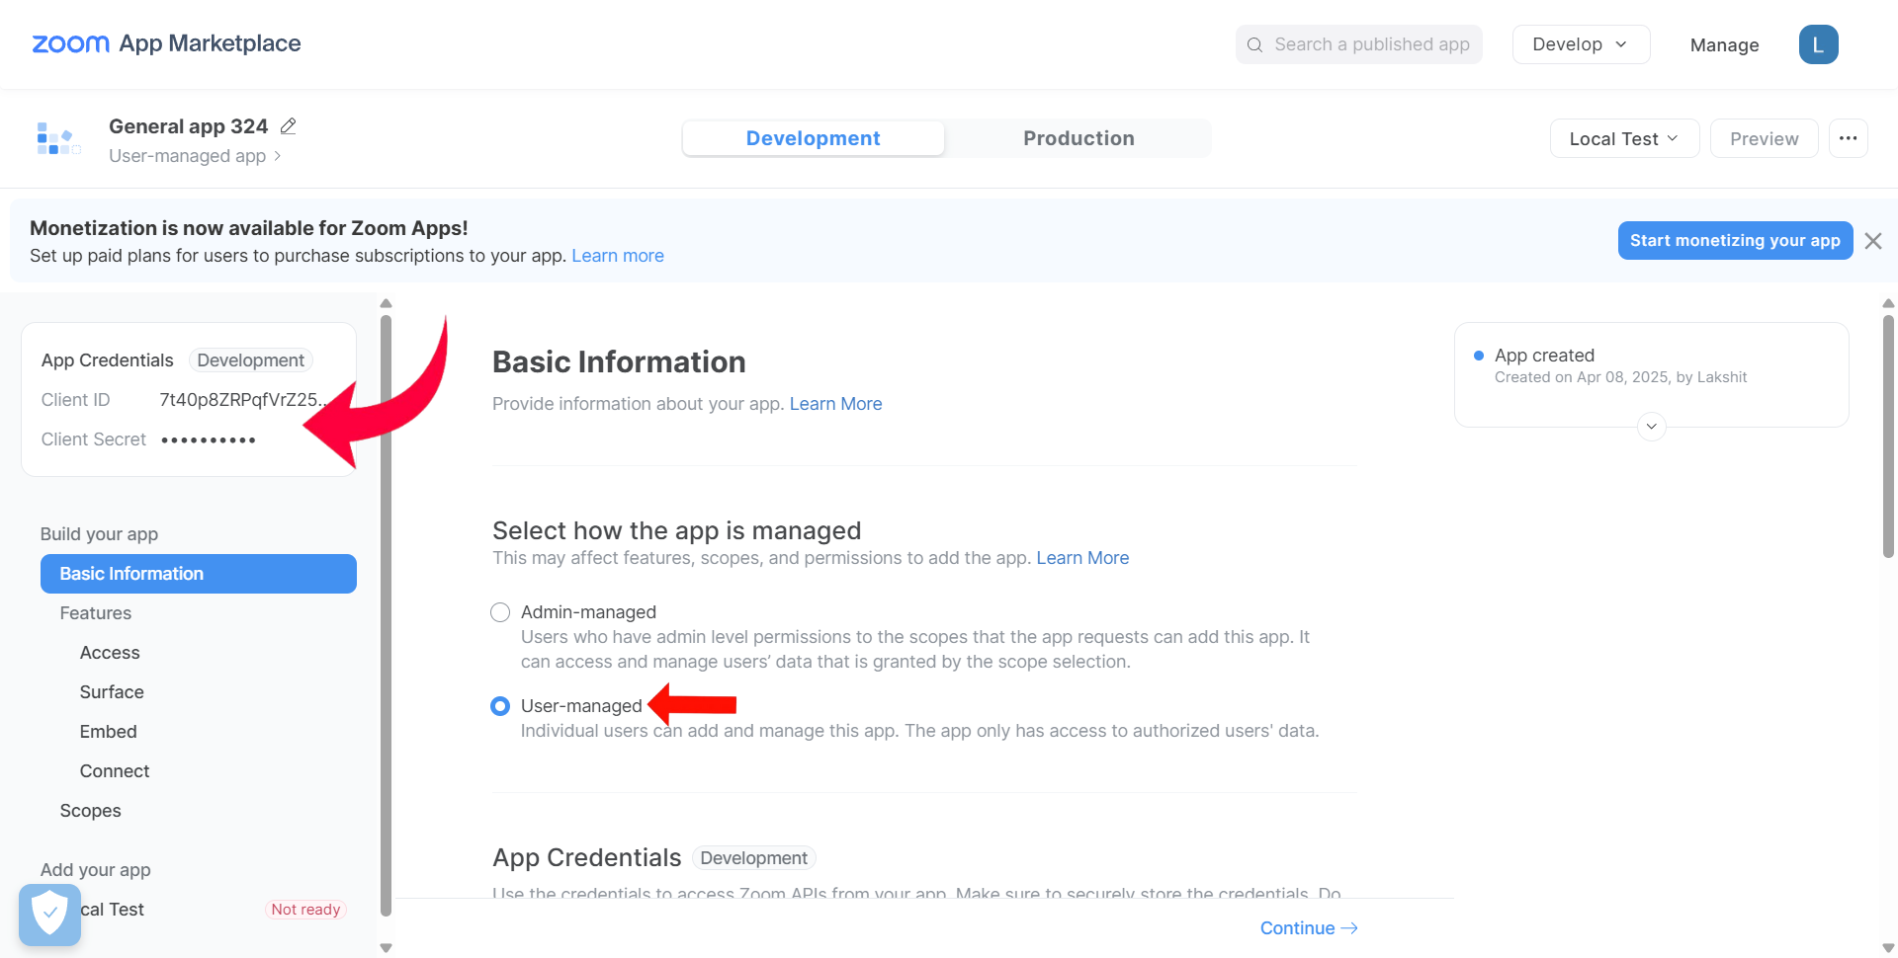Click the App created timeline entry
The width and height of the screenshot is (1898, 958).
pyautogui.click(x=1620, y=365)
